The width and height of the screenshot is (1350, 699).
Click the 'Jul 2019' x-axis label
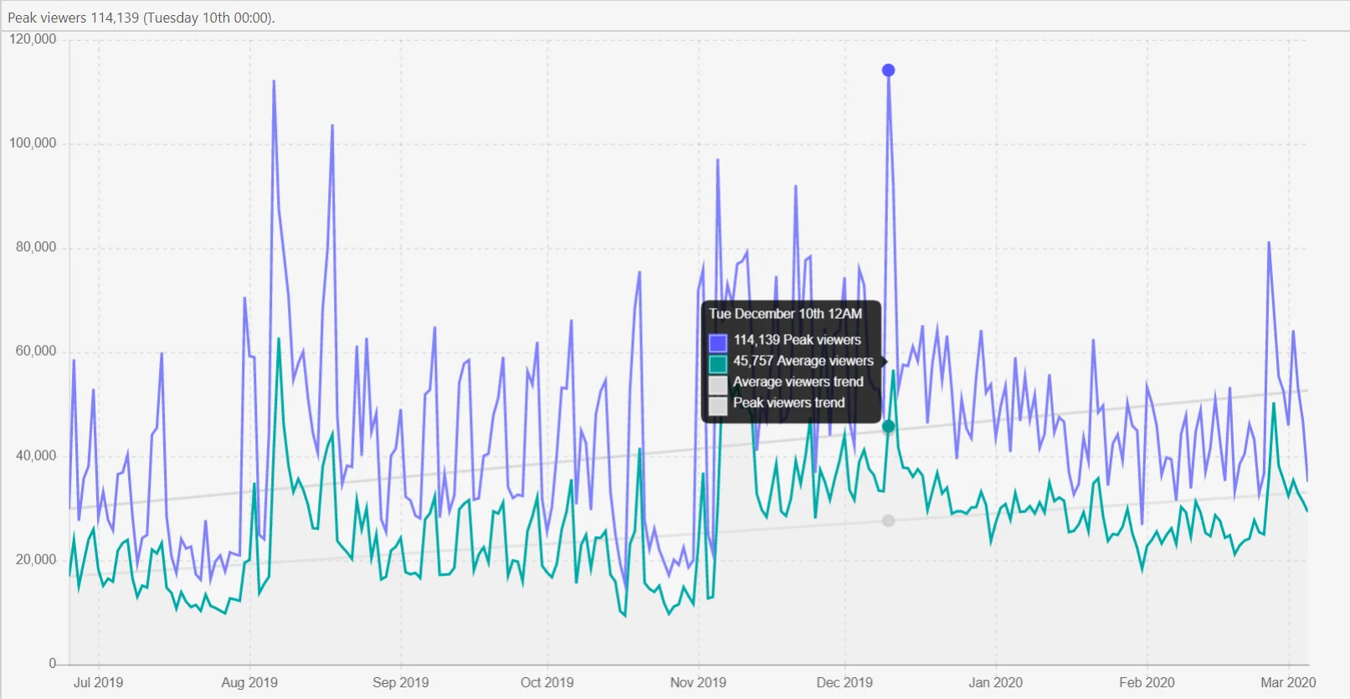(98, 682)
